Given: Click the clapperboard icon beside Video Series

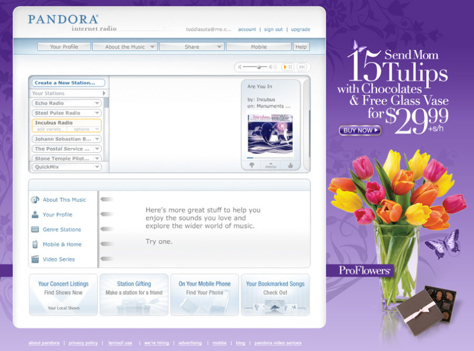Looking at the screenshot, I should (x=35, y=259).
